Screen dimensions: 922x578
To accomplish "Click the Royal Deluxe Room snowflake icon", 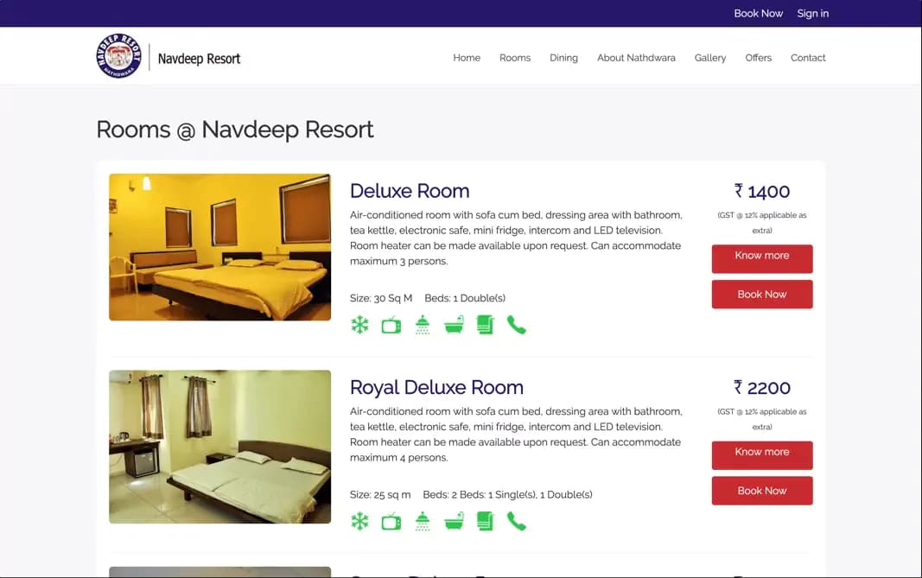I will 359,521.
